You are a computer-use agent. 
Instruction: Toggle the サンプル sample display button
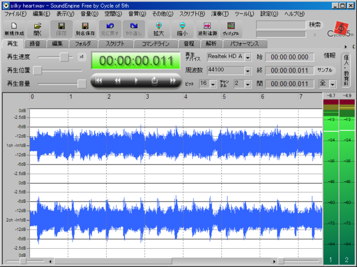[325, 70]
